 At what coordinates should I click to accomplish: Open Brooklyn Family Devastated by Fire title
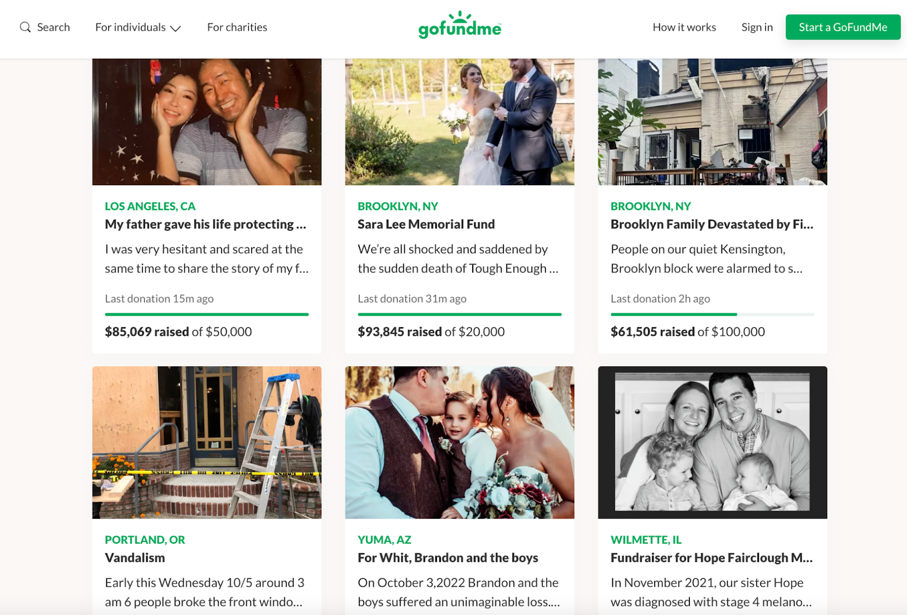click(x=712, y=224)
